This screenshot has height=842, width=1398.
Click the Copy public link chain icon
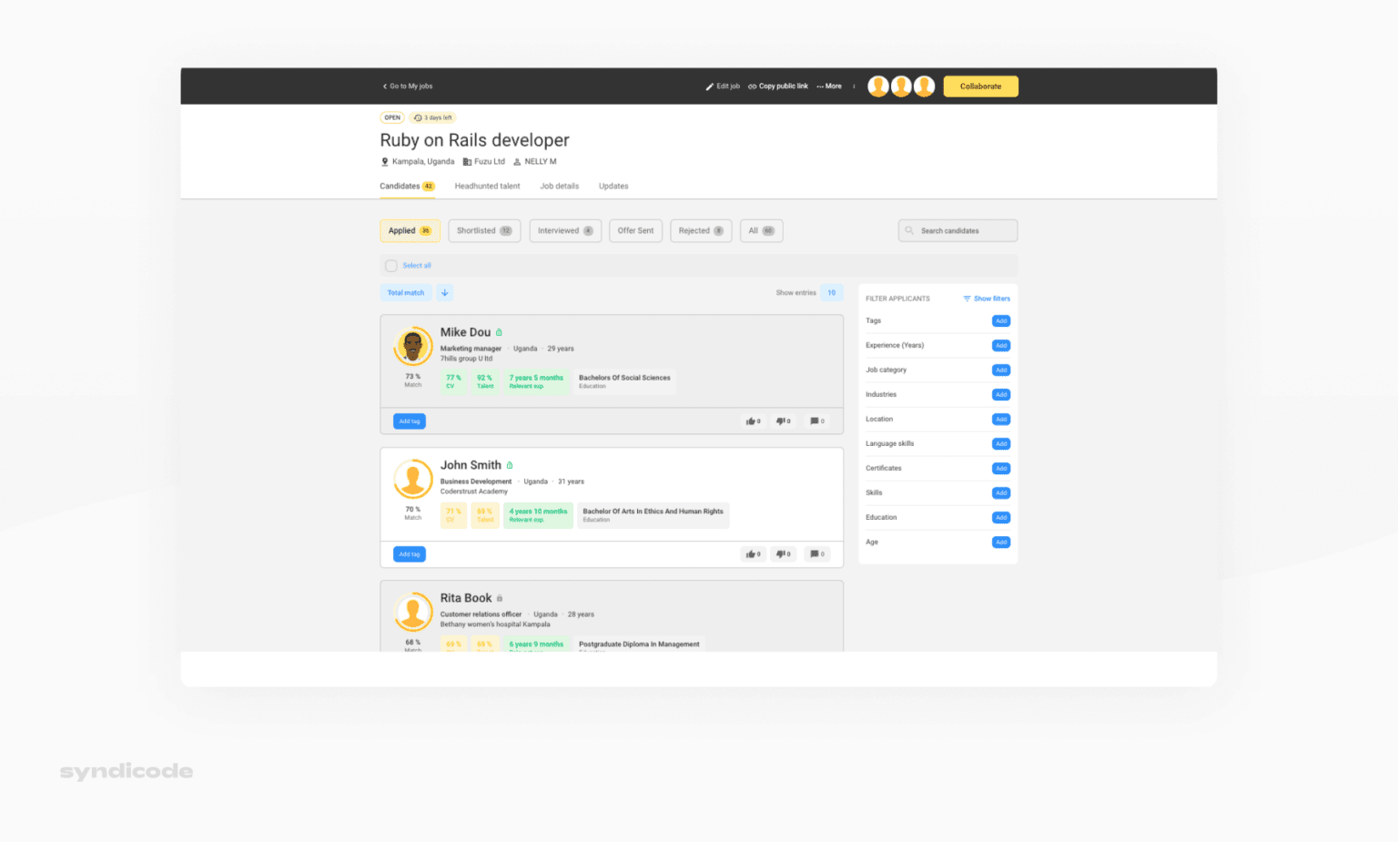point(752,86)
